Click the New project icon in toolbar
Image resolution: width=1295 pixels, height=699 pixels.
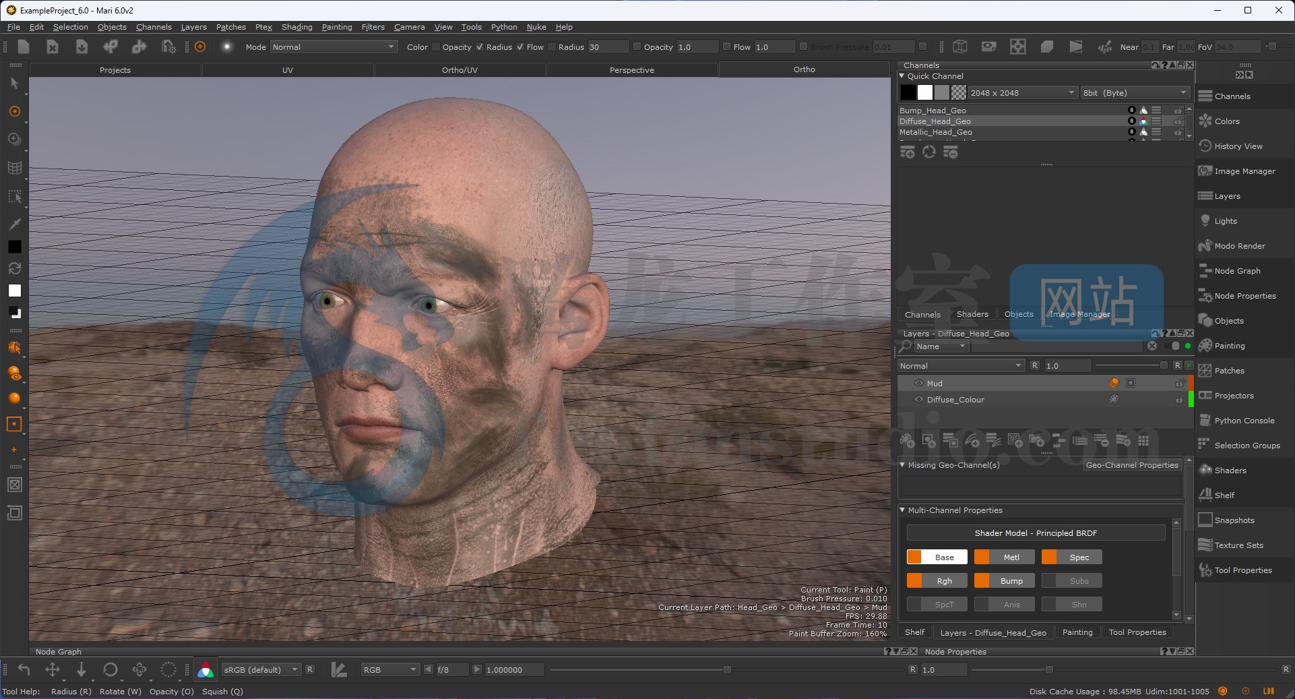click(x=24, y=47)
